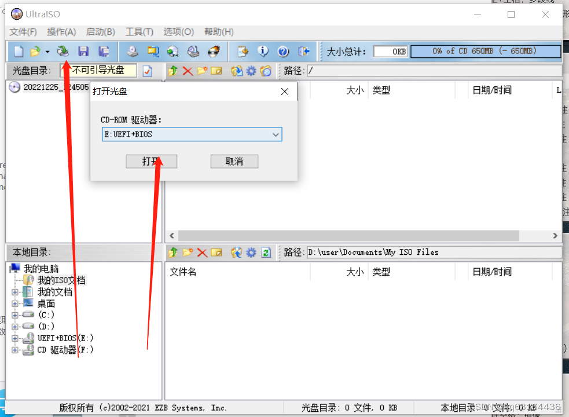Click the CD 650MB capacity progress bar
The height and width of the screenshot is (417, 569).
tap(485, 51)
